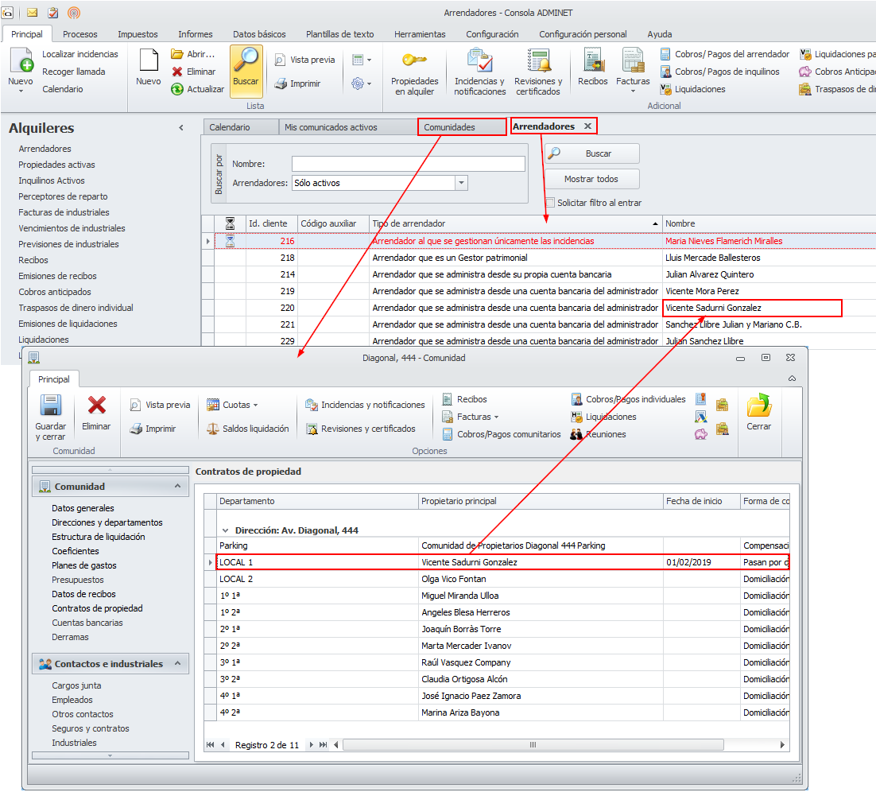The width and height of the screenshot is (876, 792).
Task: Open Incidencias y notificaciones in main ribbon
Action: [479, 72]
